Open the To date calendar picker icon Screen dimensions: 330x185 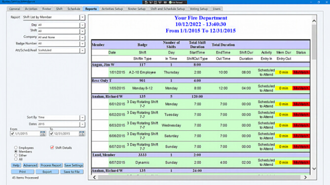coord(82,133)
